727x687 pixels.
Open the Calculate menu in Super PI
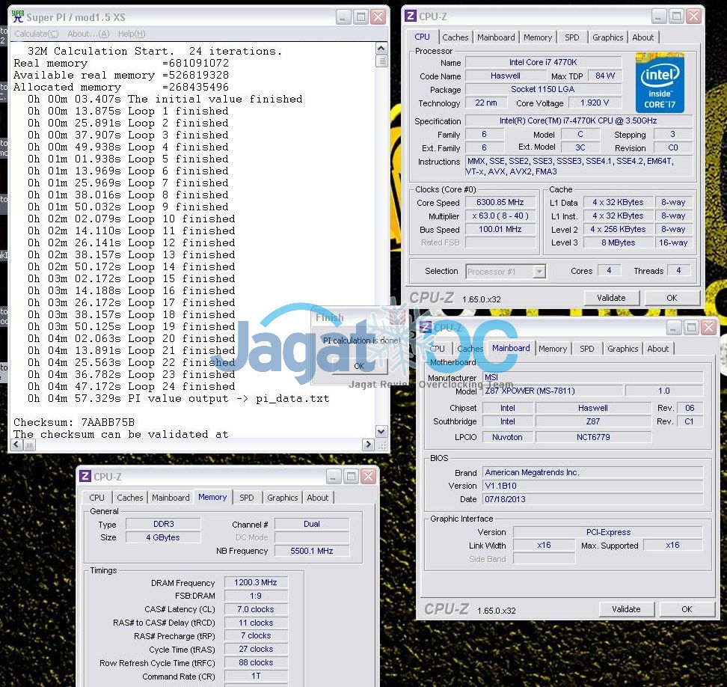tap(36, 34)
